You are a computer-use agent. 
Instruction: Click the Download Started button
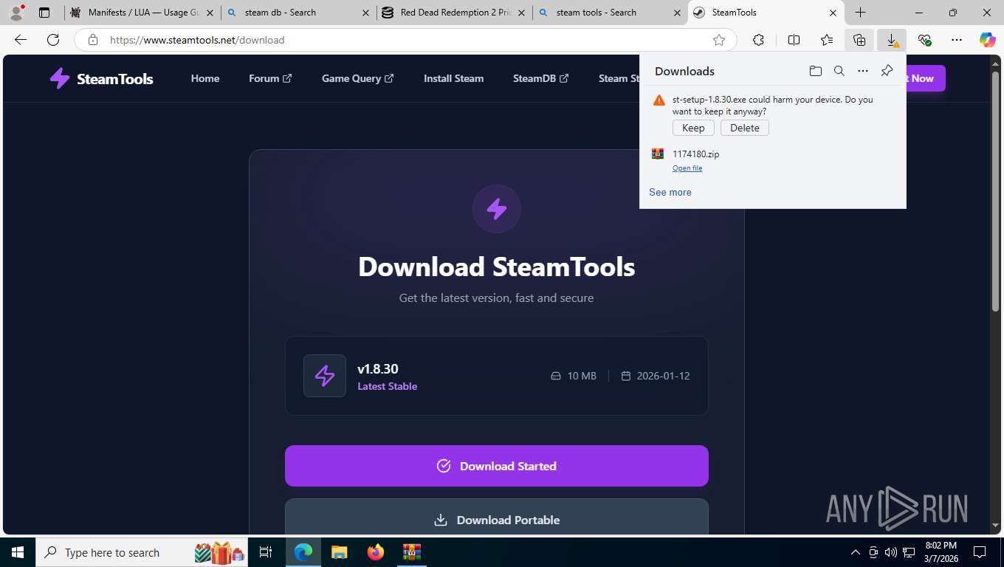tap(497, 466)
